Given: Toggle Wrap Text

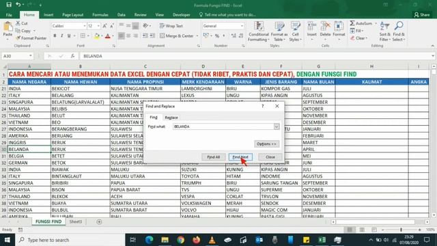Looking at the screenshot, I should pyautogui.click(x=171, y=26).
